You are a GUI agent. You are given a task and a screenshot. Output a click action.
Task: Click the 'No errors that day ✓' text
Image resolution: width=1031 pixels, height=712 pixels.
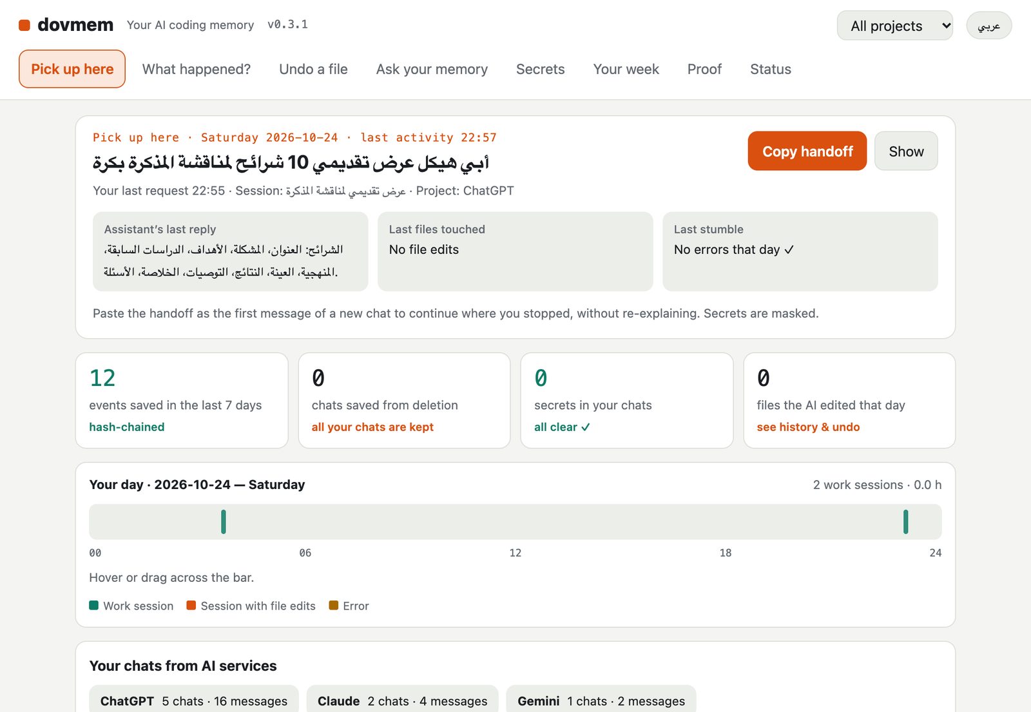(734, 249)
